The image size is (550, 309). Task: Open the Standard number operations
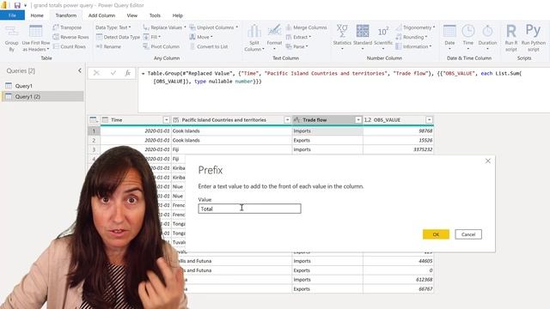363,38
